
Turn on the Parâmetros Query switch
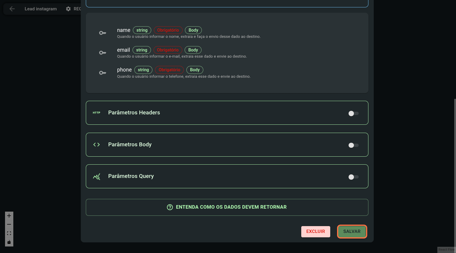[x=353, y=177]
